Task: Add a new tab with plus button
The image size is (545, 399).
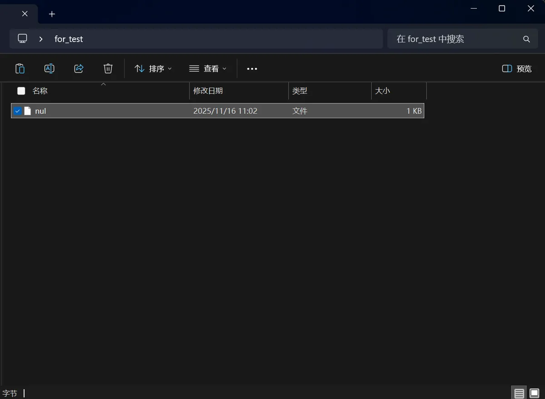Action: 52,14
